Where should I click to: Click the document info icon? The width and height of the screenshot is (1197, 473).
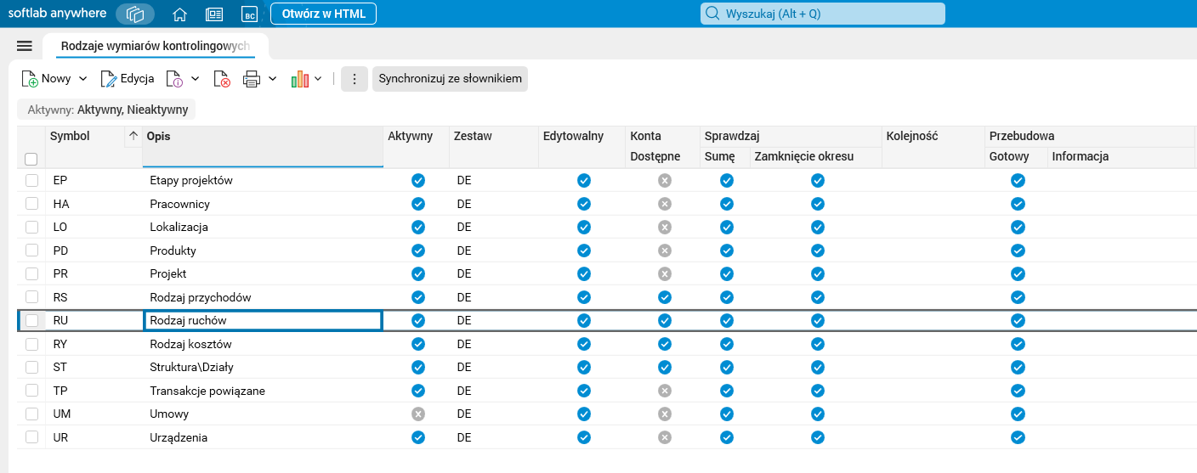coord(174,79)
